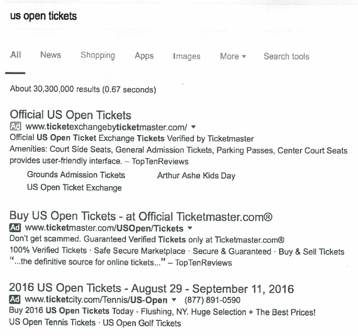This screenshot has width=358, height=336.
Task: Expand the More dropdown menu
Action: click(233, 56)
